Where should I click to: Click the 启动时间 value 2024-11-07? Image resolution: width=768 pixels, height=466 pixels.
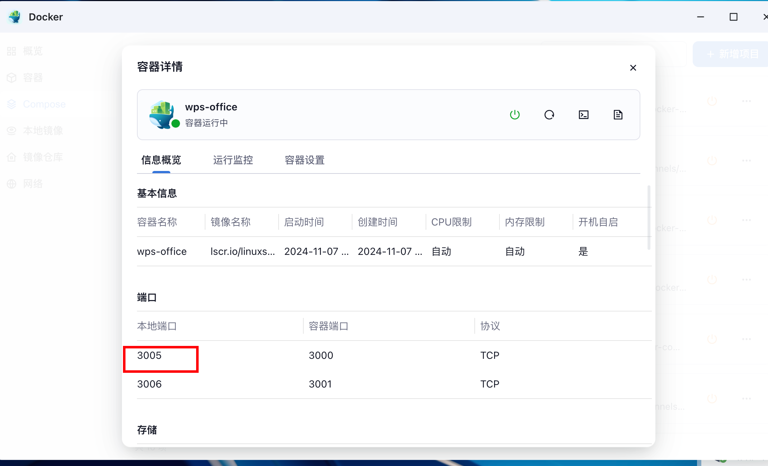[316, 251]
